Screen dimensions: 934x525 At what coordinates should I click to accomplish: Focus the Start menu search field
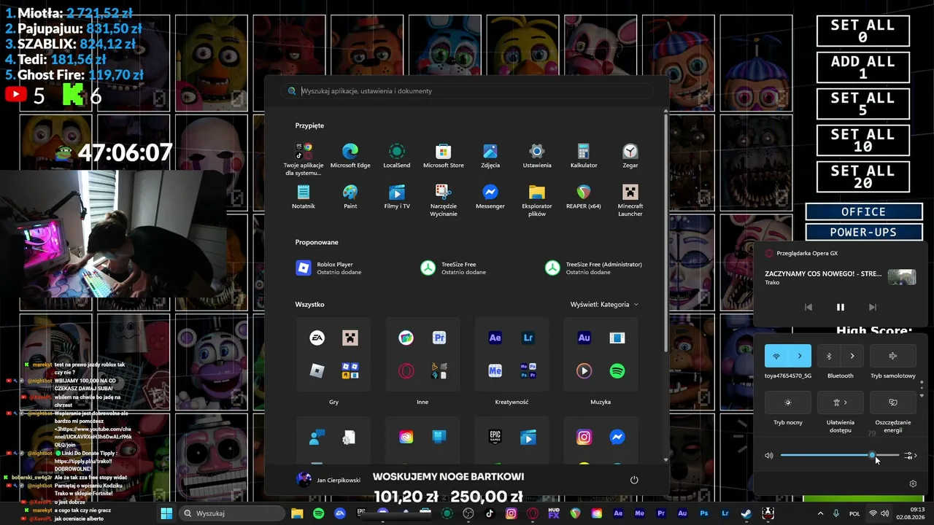467,91
